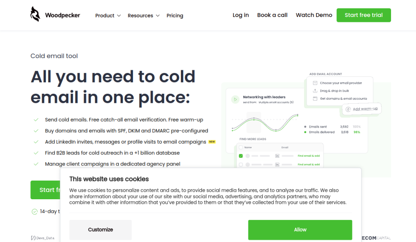416x242 pixels.
Task: Open the LinkedIn icon in the first lead row
Action: (277, 155)
